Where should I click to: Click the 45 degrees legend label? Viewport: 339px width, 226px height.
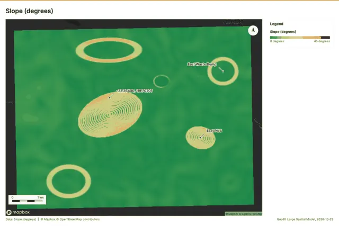point(322,41)
